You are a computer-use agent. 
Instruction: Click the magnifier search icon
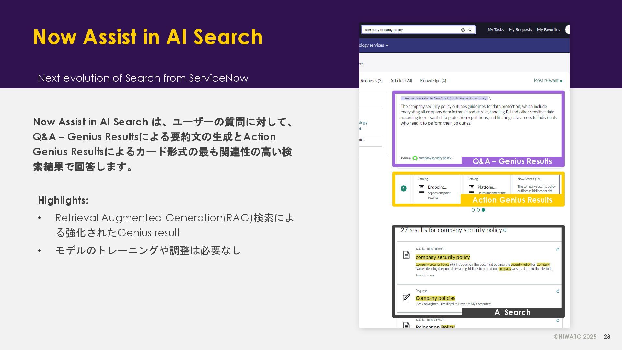point(470,30)
